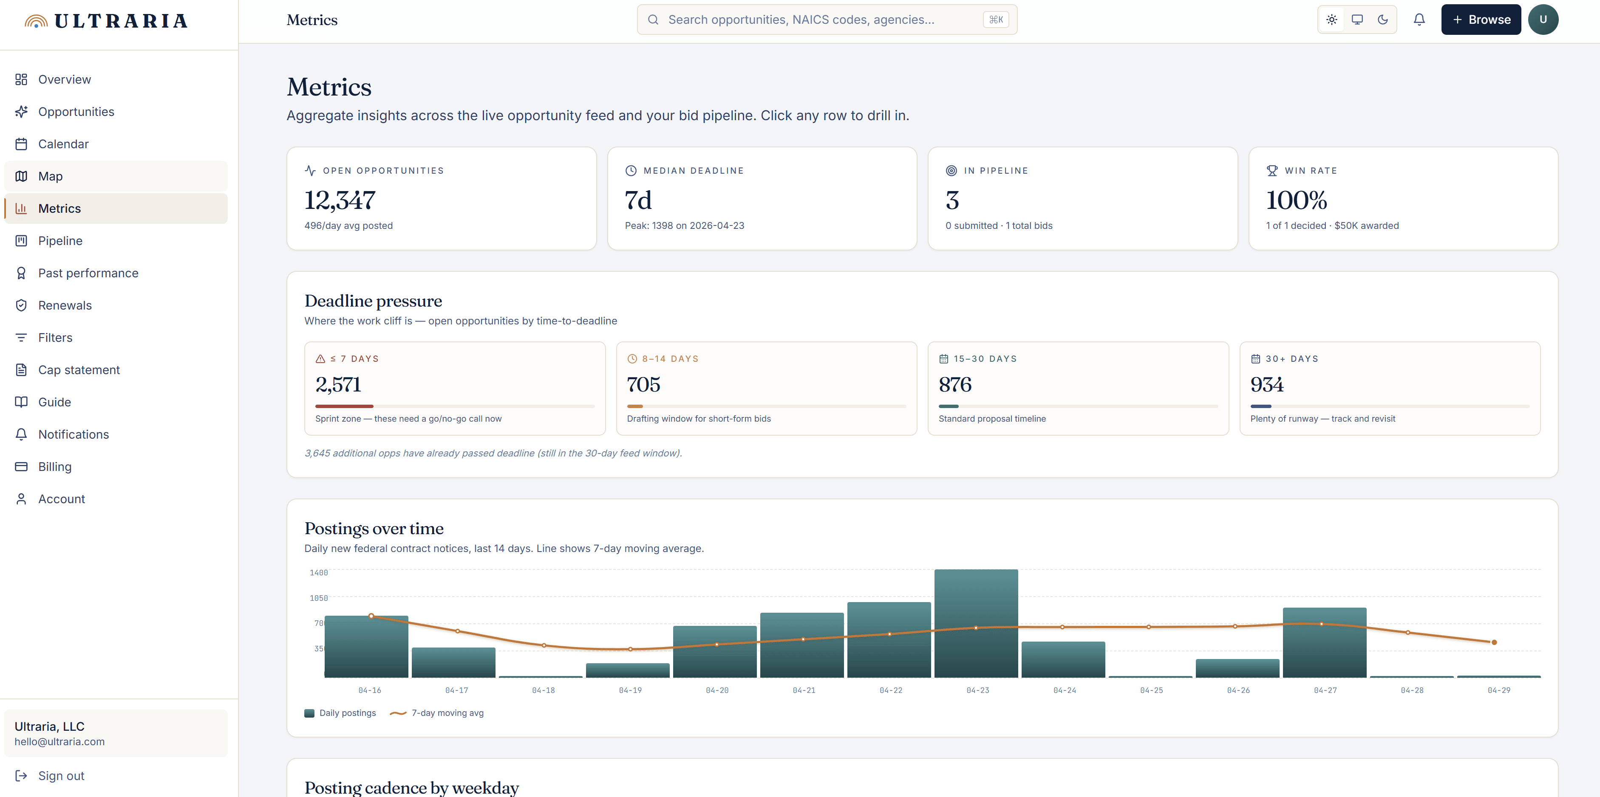Click the 04-27 bar in postings chart

click(1324, 642)
